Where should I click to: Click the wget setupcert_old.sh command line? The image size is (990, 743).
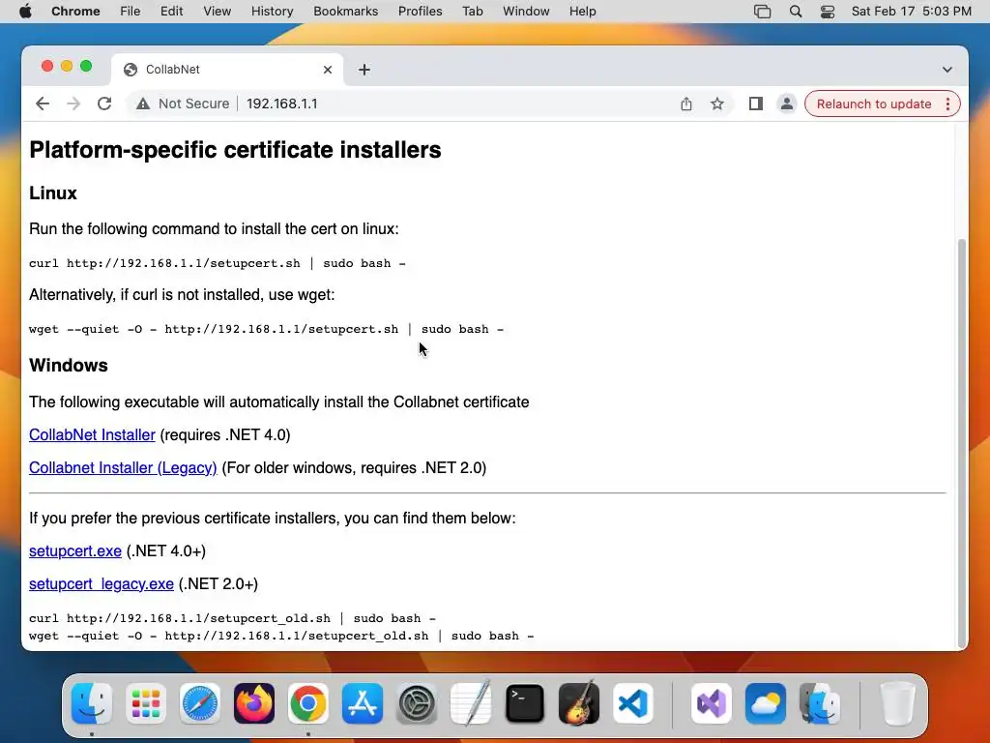281,637
